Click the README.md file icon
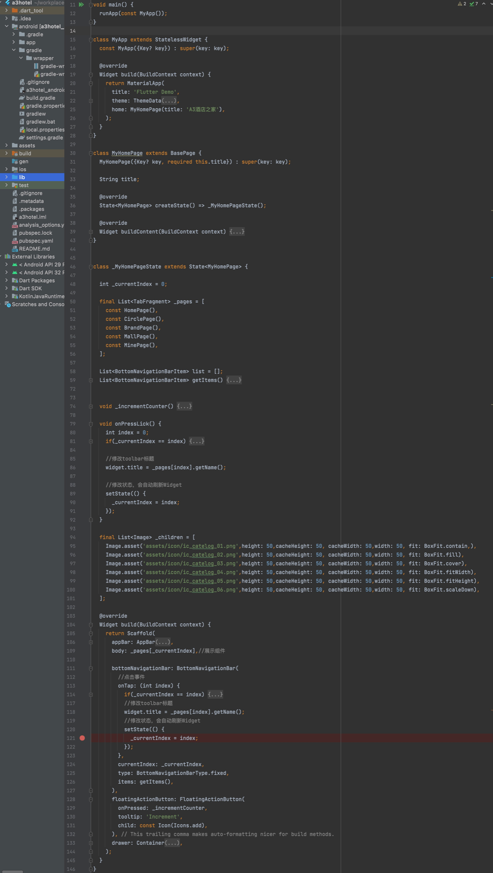493x873 pixels. (x=15, y=249)
